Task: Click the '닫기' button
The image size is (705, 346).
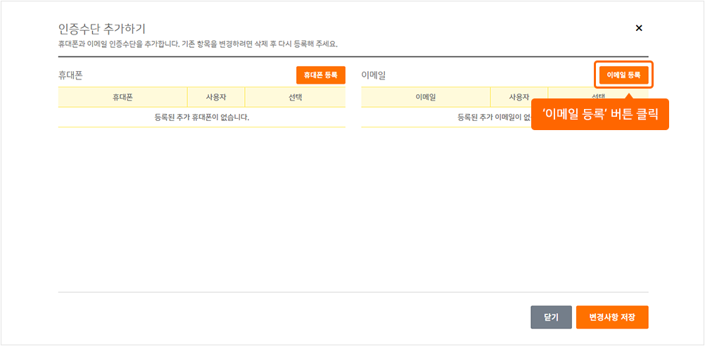Action: [551, 317]
